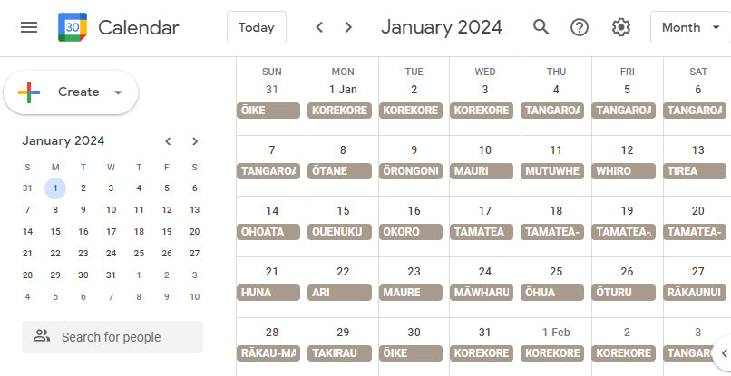The width and height of the screenshot is (731, 376).
Task: Expand the Create button dropdown arrow
Action: (118, 92)
